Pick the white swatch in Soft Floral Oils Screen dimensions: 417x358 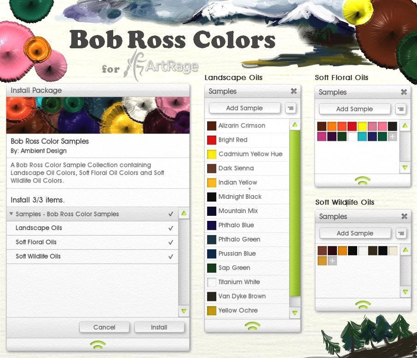pyautogui.click(x=352, y=137)
